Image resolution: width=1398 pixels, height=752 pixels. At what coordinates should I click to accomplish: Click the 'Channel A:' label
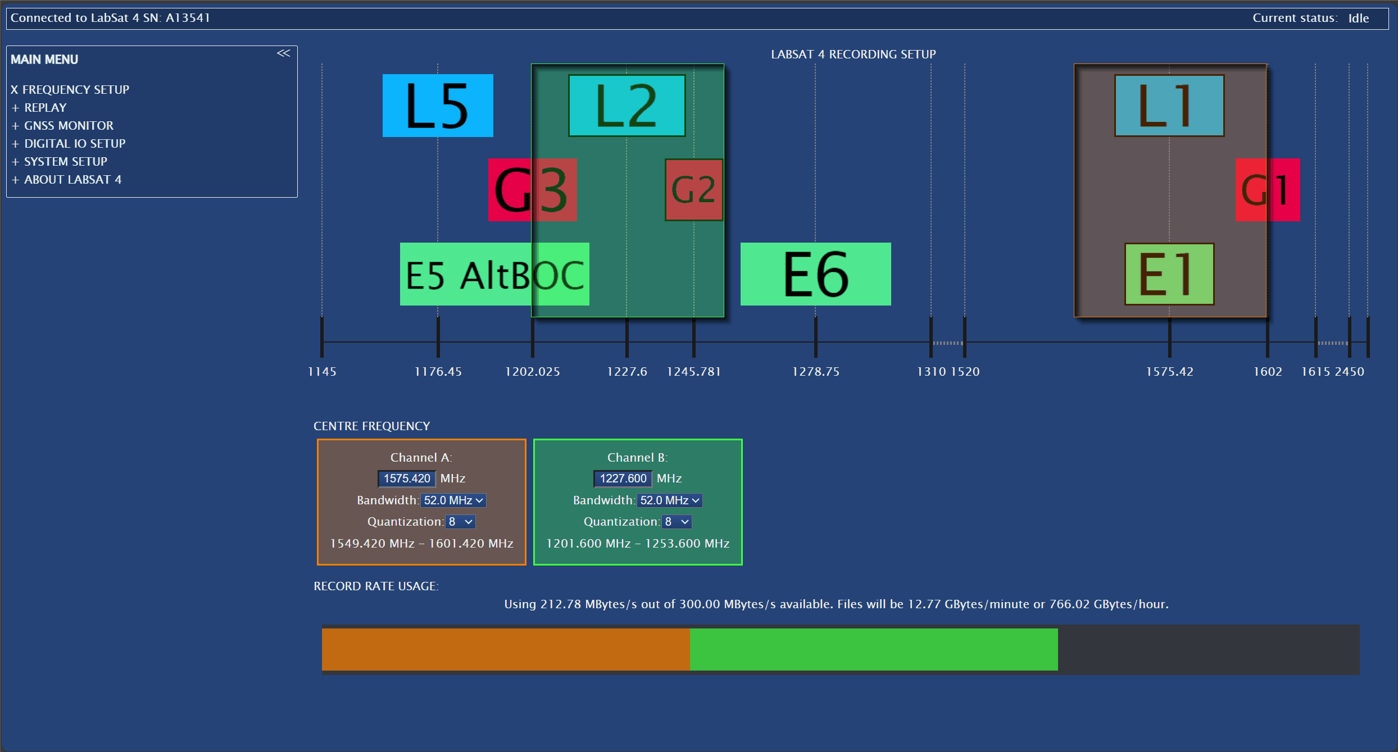pos(421,458)
